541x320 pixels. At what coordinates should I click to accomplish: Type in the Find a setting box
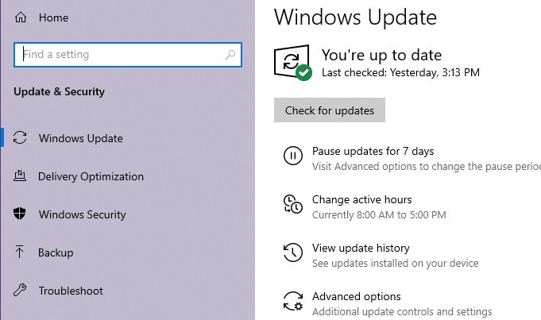point(119,55)
